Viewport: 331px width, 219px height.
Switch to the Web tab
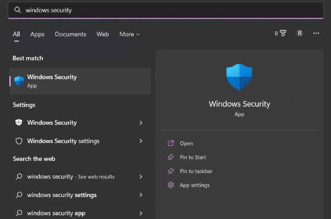[x=103, y=34]
